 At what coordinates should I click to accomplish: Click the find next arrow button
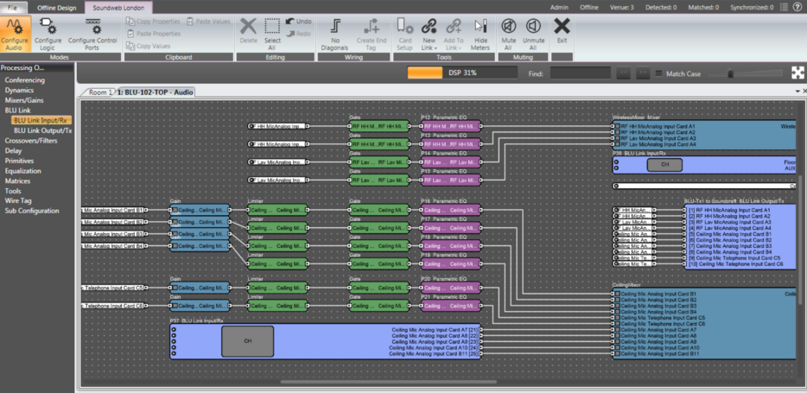coord(642,73)
